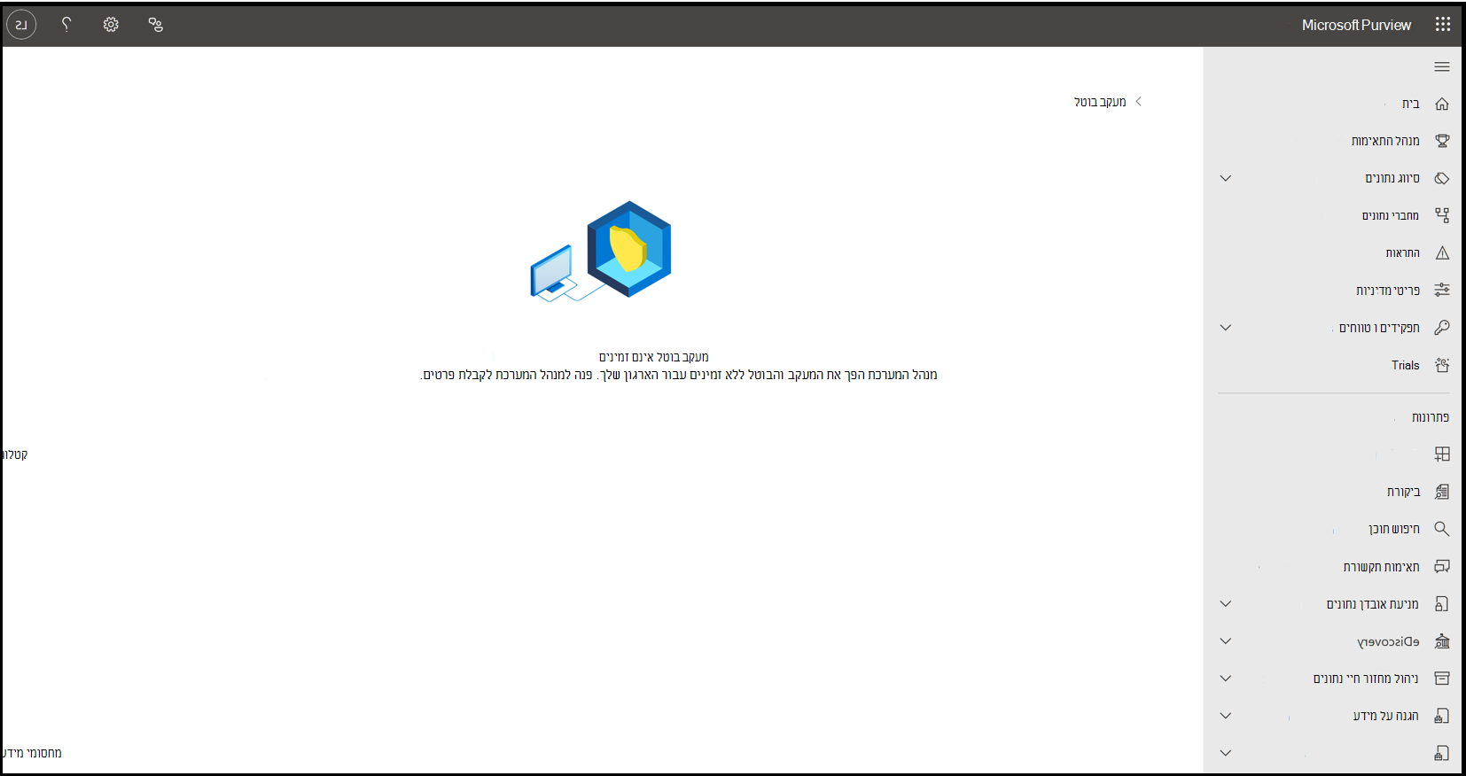Open Alerts (התראות) warning triangle icon
Image resolution: width=1466 pixels, height=776 pixels.
[1442, 252]
